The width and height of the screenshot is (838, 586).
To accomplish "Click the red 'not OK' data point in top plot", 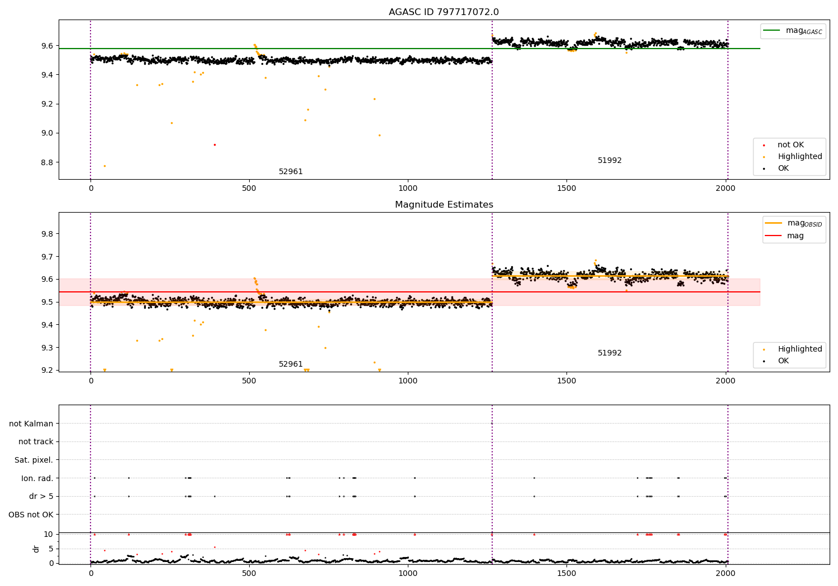I will [215, 145].
